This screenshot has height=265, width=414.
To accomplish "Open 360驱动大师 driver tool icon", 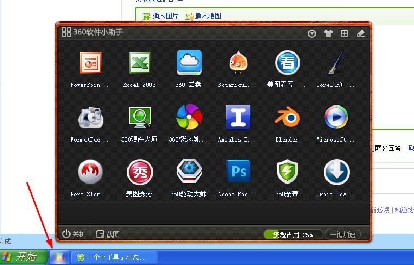I will [189, 172].
